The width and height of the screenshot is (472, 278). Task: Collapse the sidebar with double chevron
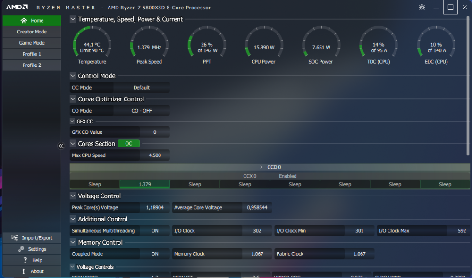[61, 146]
